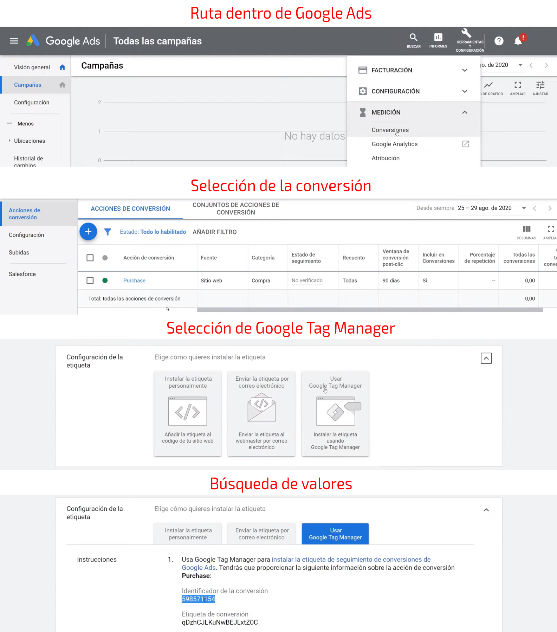Open the help question mark

(x=499, y=41)
